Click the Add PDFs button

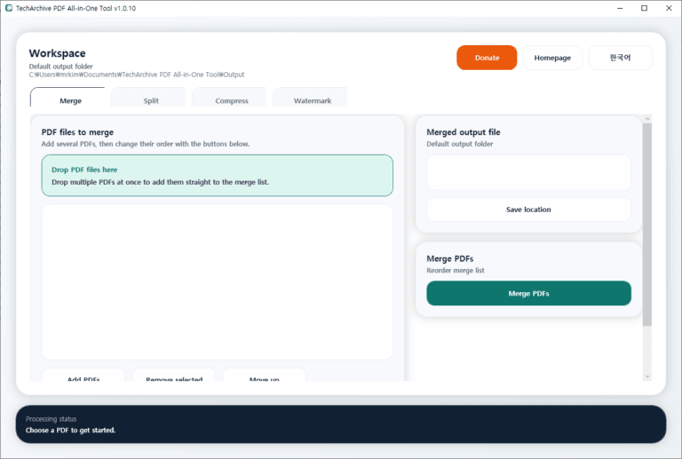point(83,376)
